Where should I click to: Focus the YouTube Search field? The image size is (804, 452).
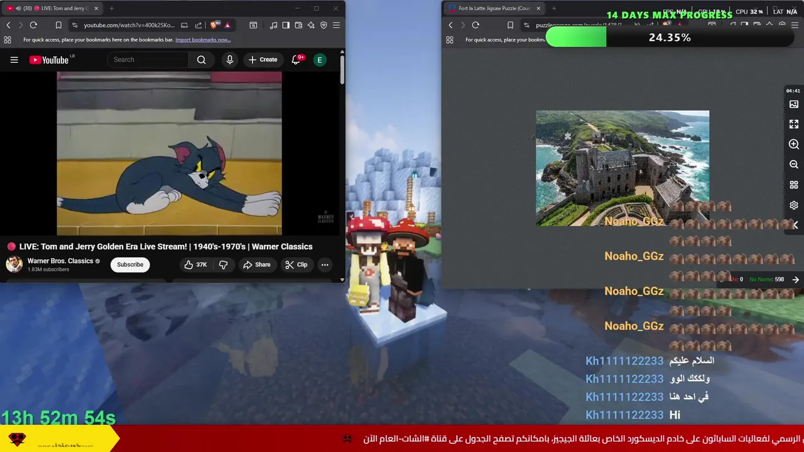148,60
